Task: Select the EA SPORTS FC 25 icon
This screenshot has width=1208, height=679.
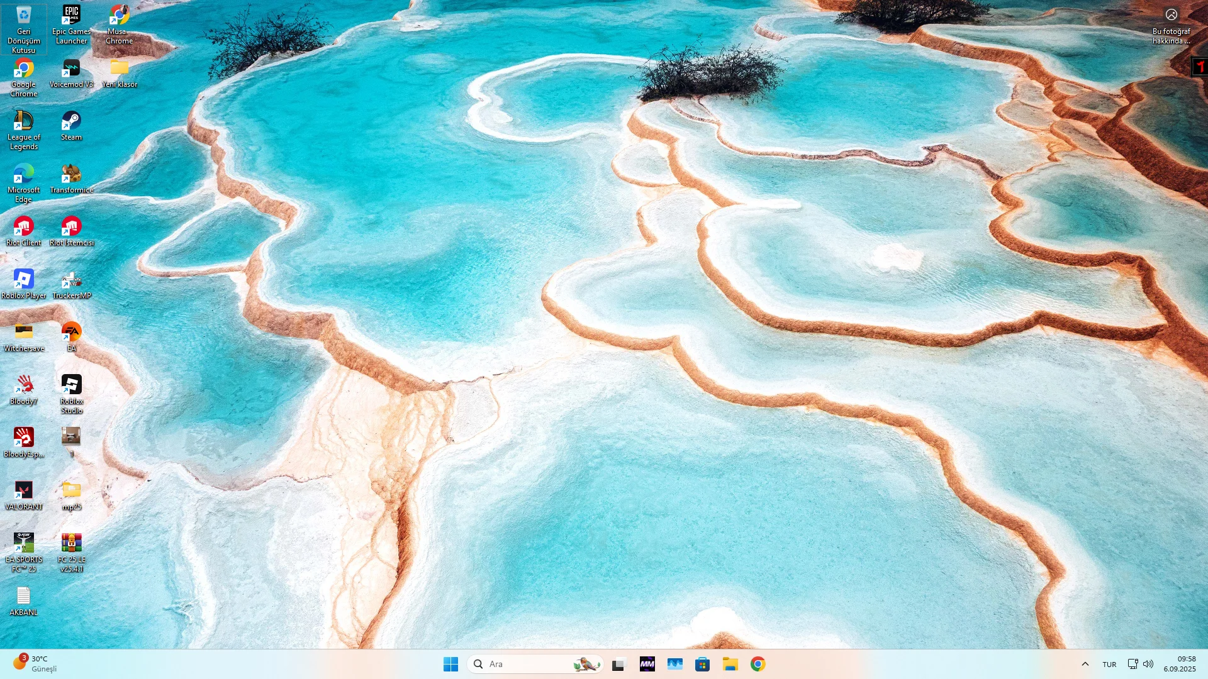Action: pyautogui.click(x=23, y=551)
